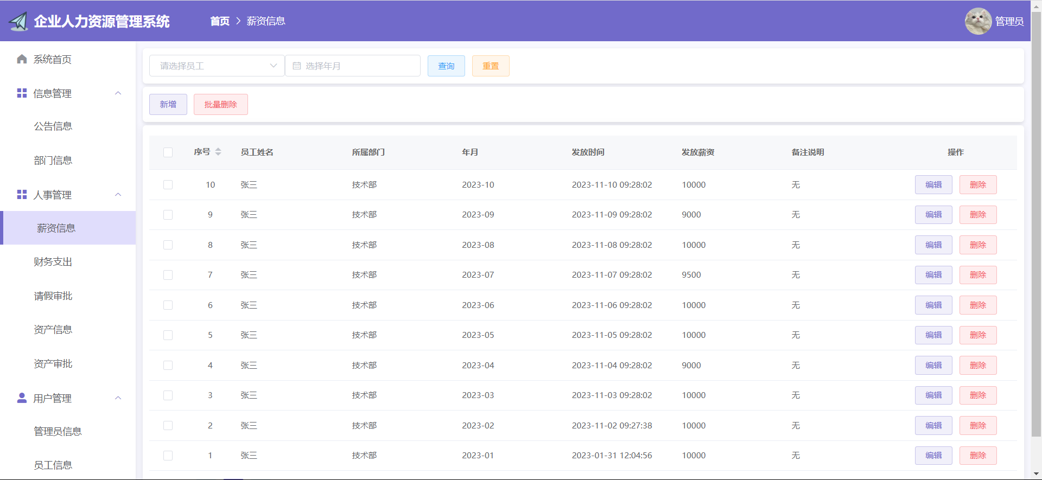The width and height of the screenshot is (1042, 480).
Task: Select the checkbox for the 2023-05 row
Action: tap(168, 335)
